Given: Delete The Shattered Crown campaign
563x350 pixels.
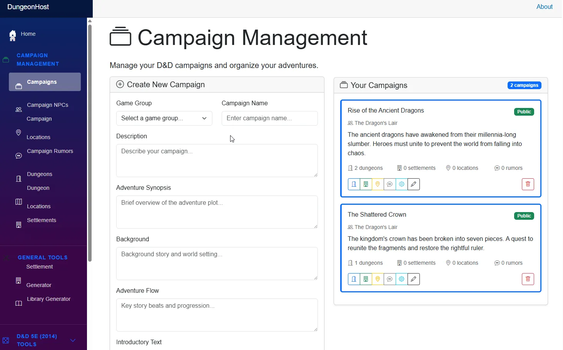Looking at the screenshot, I should (x=528, y=279).
